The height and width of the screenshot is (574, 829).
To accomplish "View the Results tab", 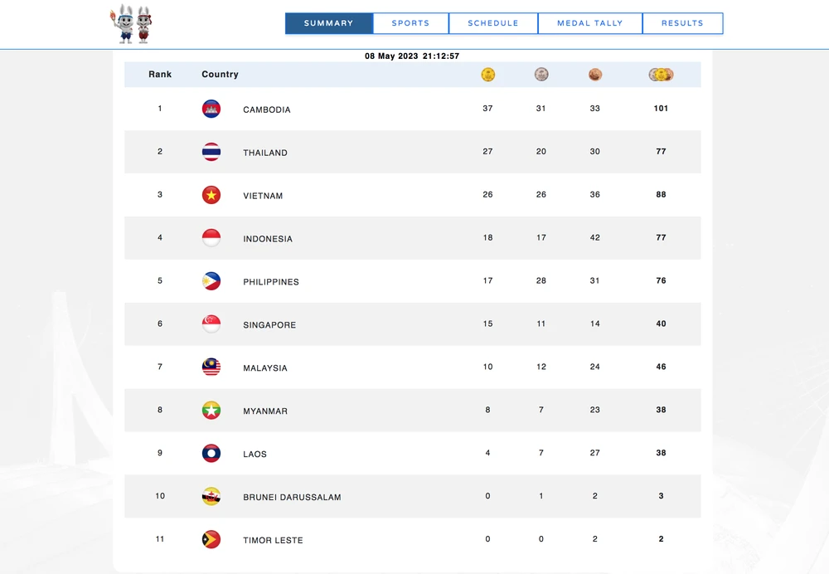I will coord(682,23).
